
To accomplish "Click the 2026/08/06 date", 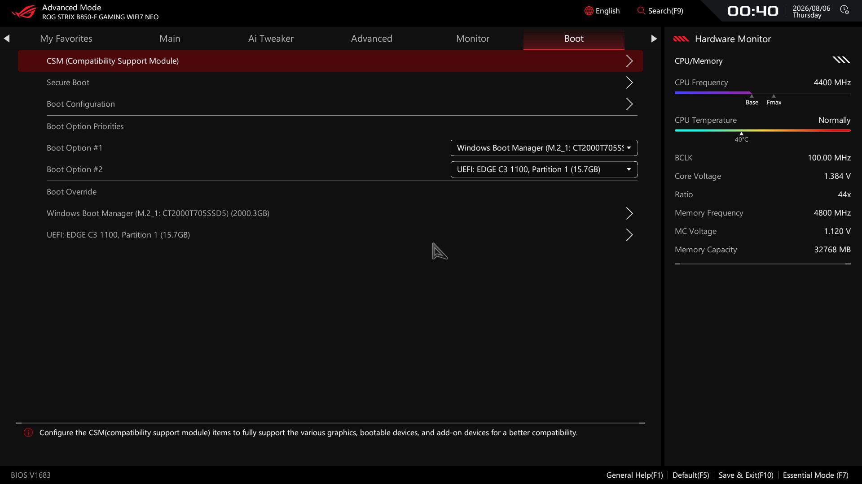I will pos(811,8).
